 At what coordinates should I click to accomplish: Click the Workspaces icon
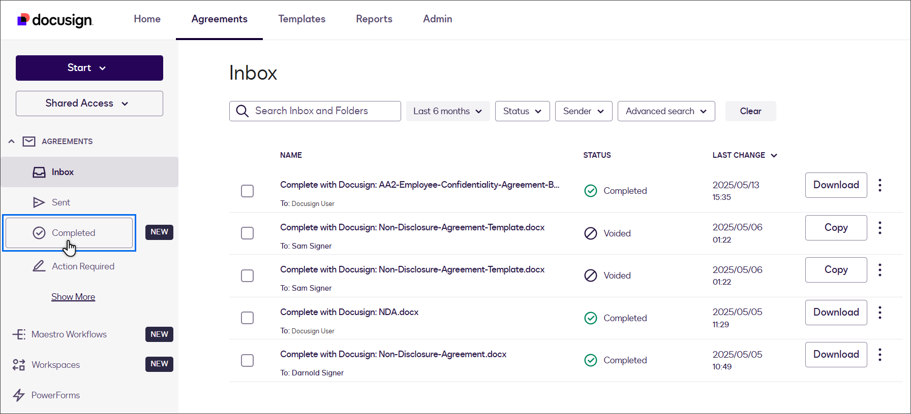(x=19, y=365)
